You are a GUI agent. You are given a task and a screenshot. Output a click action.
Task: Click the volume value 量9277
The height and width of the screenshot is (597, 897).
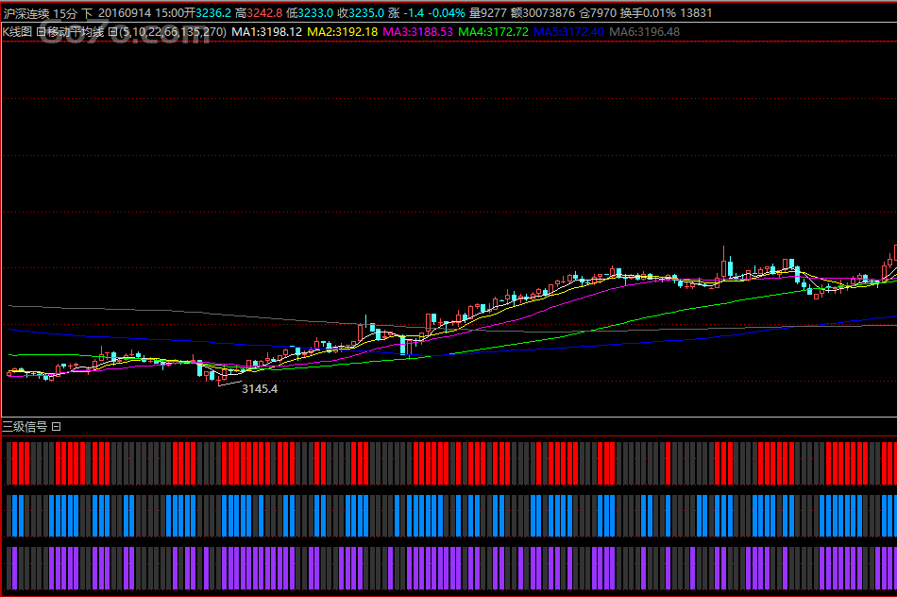488,12
